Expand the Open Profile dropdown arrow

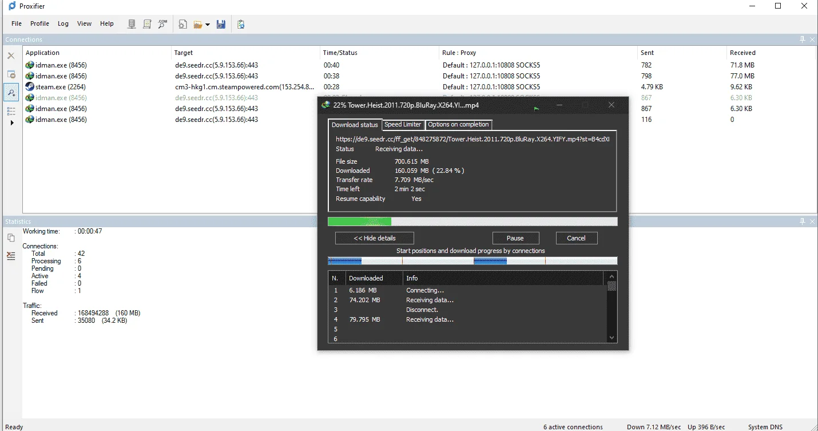pyautogui.click(x=208, y=25)
